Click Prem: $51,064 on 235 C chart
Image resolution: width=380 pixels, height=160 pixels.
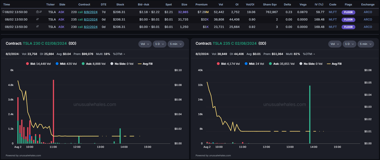273,54
